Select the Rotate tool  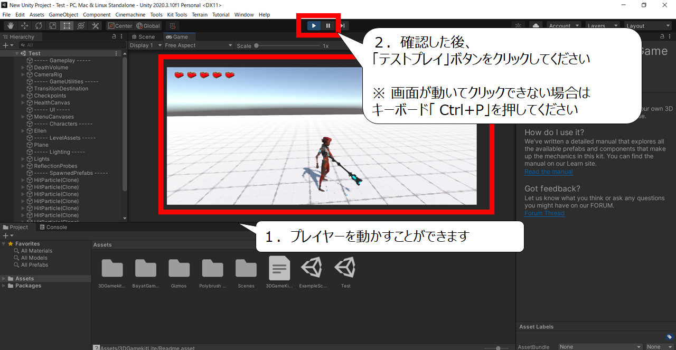39,25
